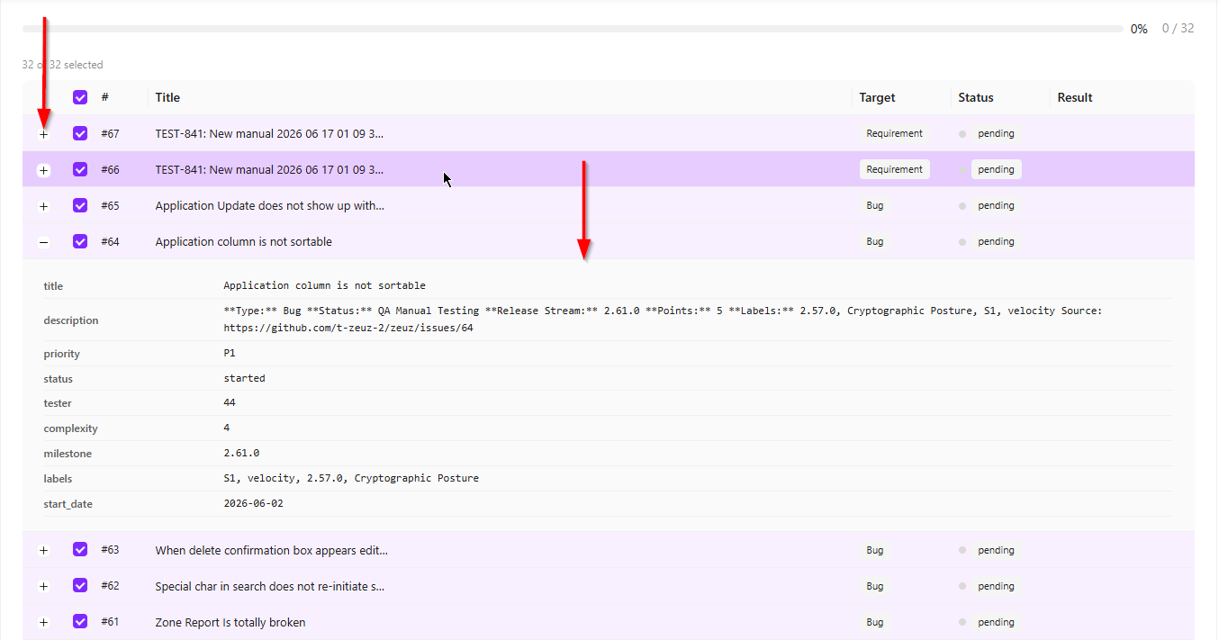1219x640 pixels.
Task: Click the labels value 'S1, velocity, 2.57.0...'
Action: click(x=351, y=478)
